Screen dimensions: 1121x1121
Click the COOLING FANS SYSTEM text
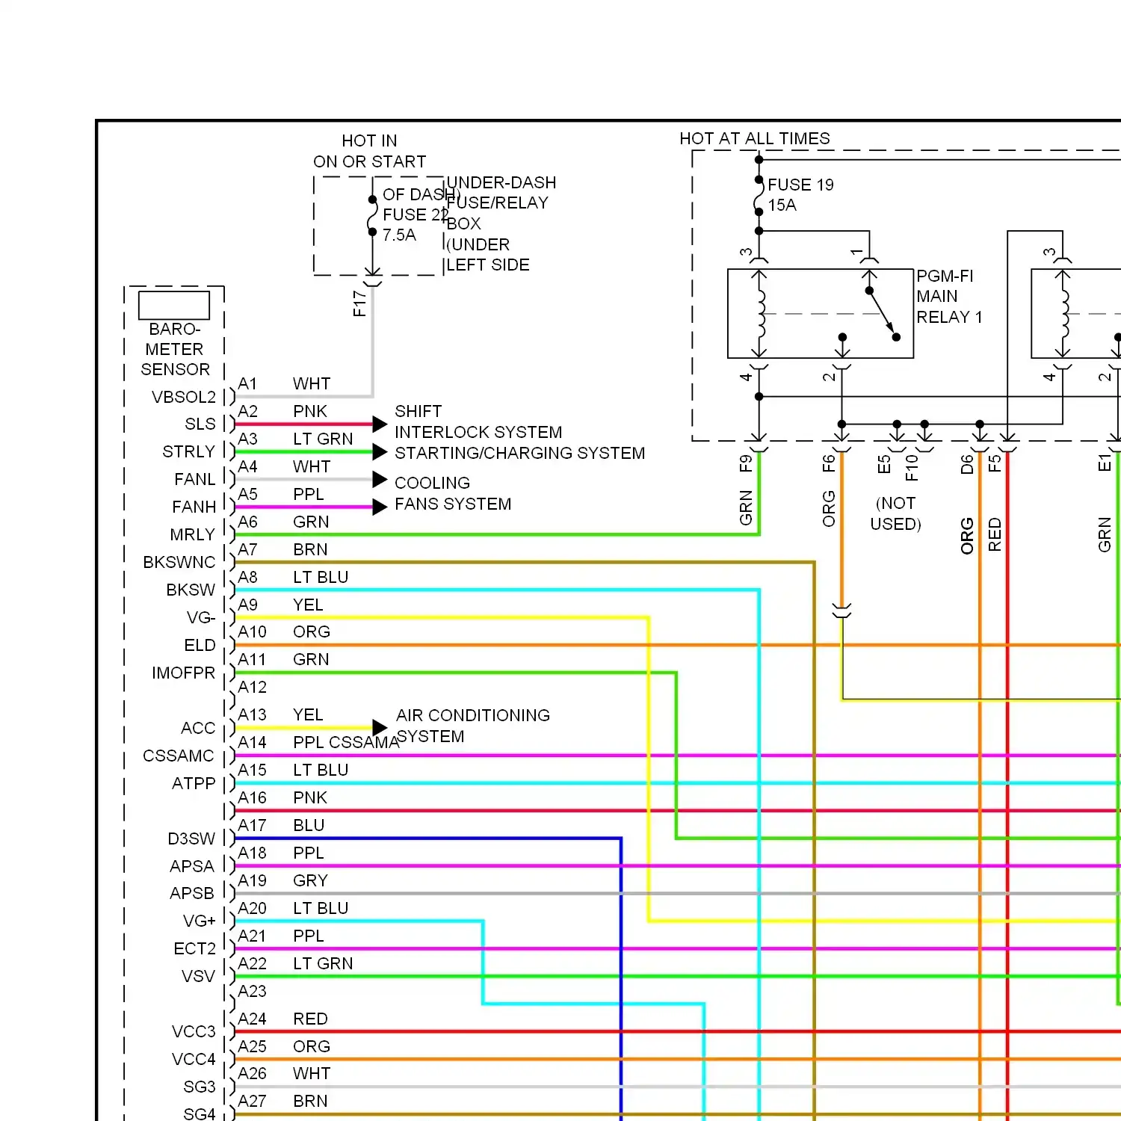click(452, 493)
